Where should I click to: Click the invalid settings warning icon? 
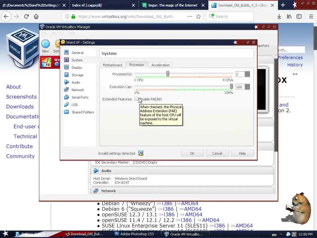tap(141, 153)
